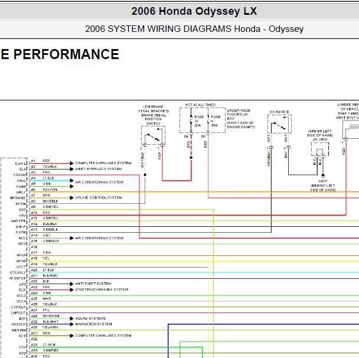This screenshot has width=359, height=358.
Task: Click the 'CAN-L' terminal name
Action: click(x=21, y=164)
